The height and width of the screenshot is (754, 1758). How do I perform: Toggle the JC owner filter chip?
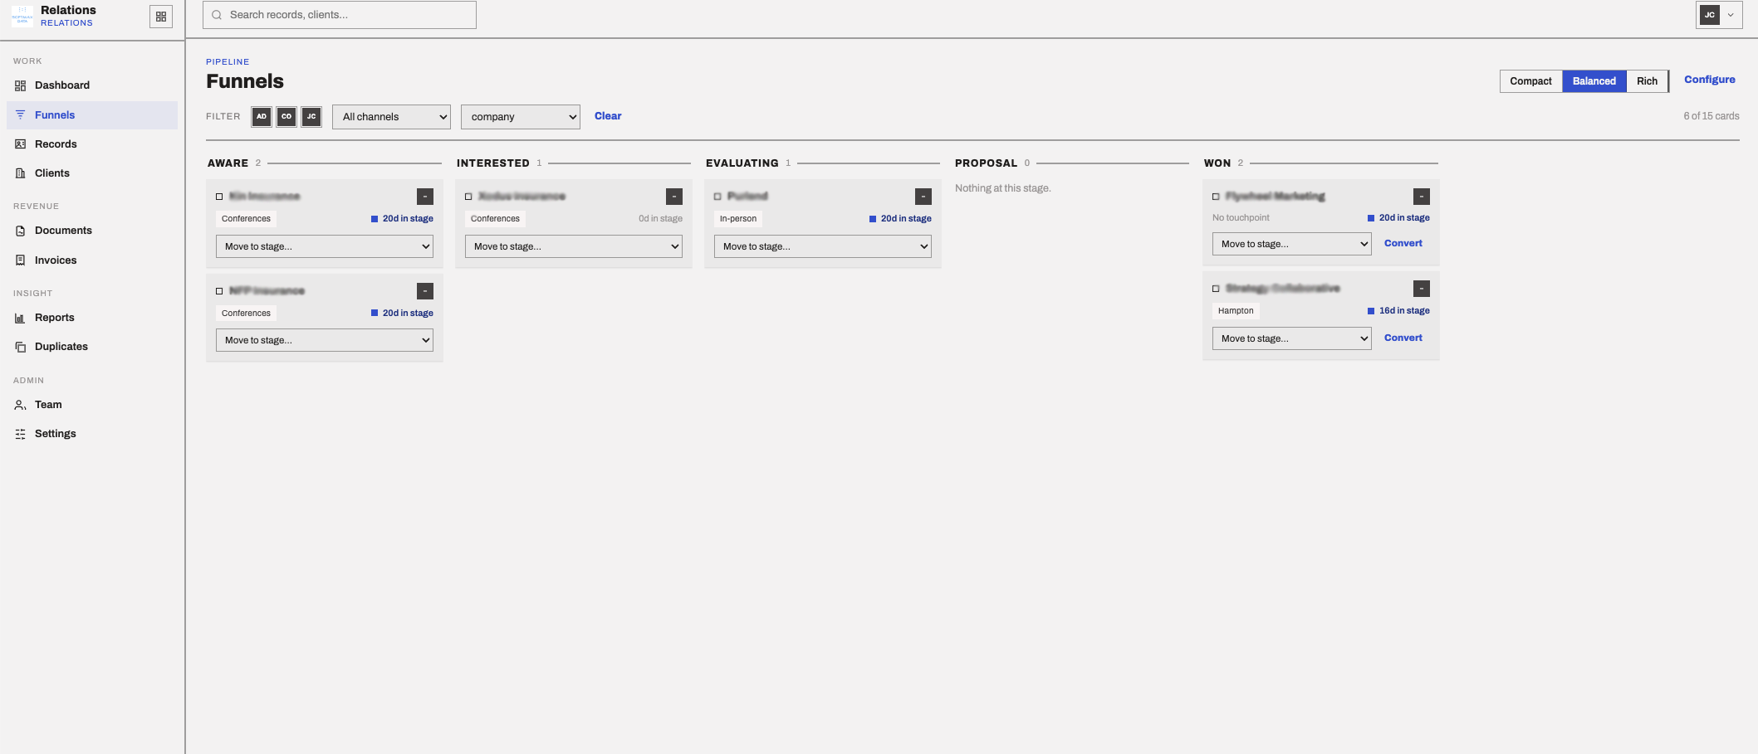click(311, 117)
